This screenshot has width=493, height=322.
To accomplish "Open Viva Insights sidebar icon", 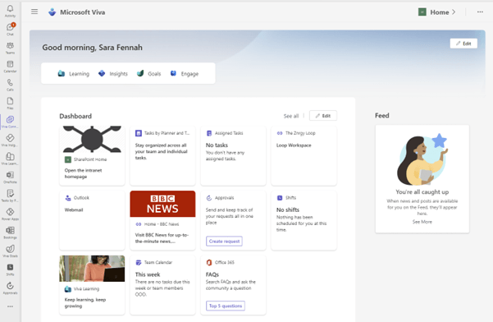I will [10, 140].
